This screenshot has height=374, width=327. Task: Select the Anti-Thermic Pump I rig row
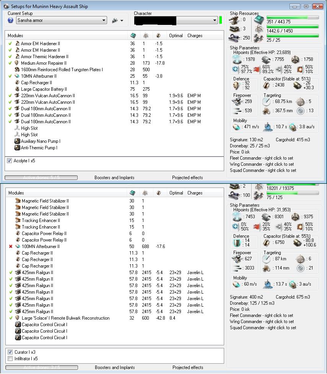(114, 148)
